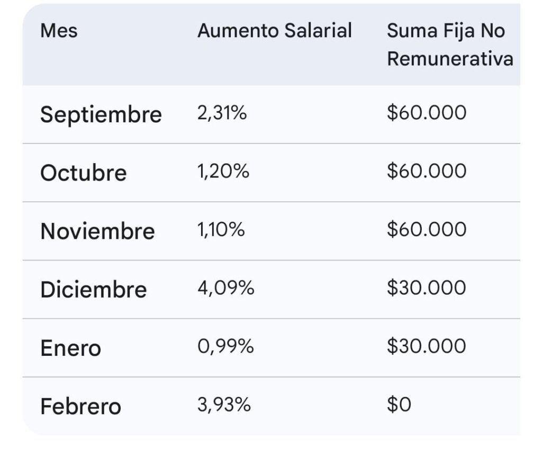The height and width of the screenshot is (457, 542).
Task: Select the Septiembre $60.000 fixed sum cell
Action: coord(427,113)
